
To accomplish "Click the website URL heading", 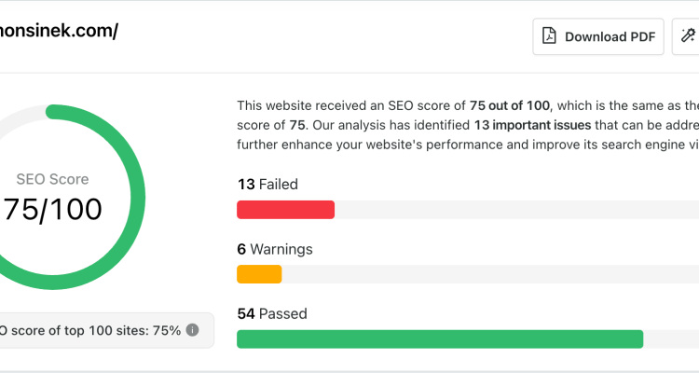I will (59, 31).
